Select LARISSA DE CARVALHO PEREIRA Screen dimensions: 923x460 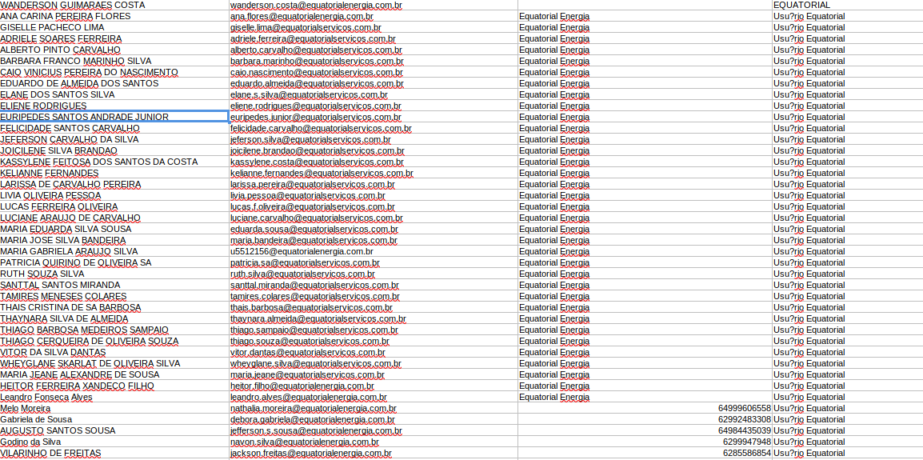click(x=70, y=184)
